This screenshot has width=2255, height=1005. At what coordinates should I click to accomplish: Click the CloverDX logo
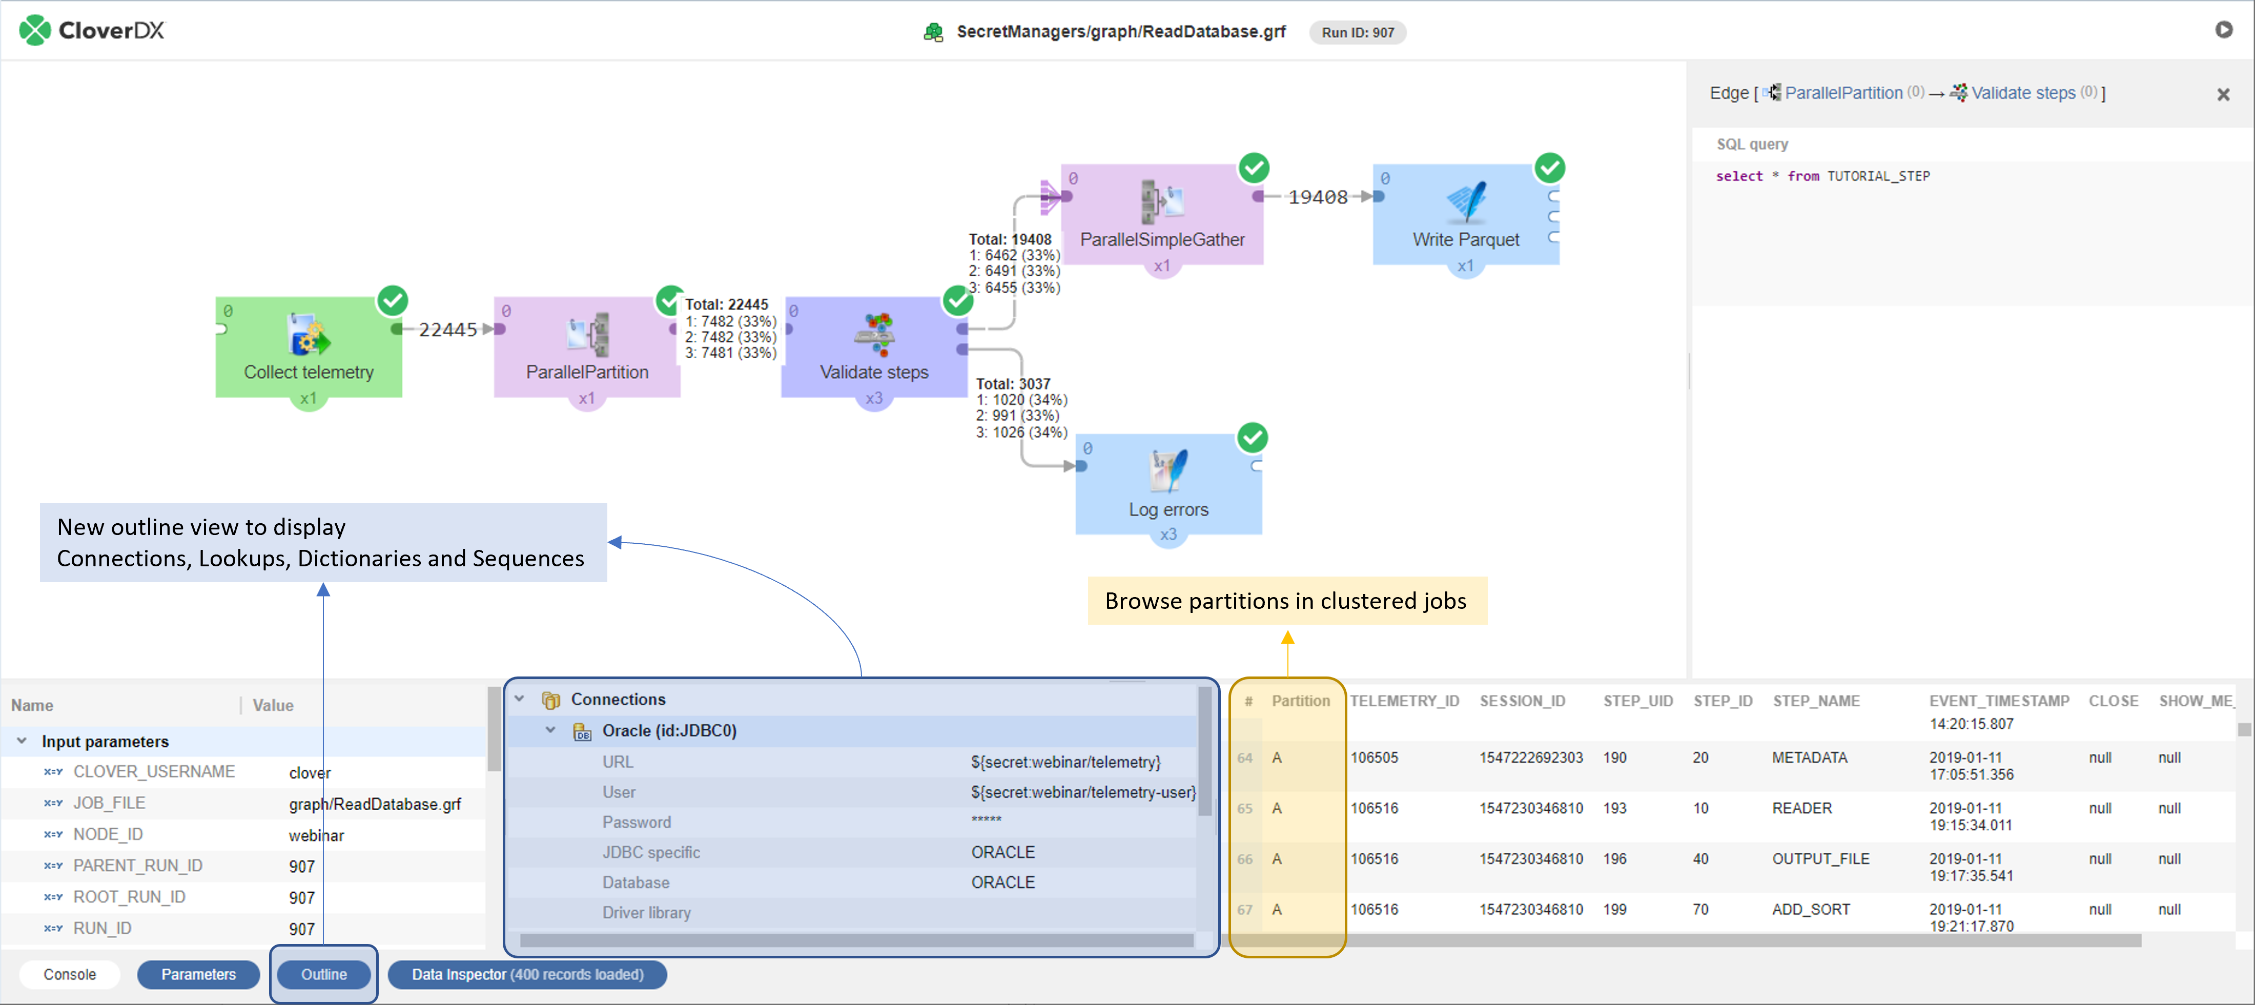click(92, 31)
